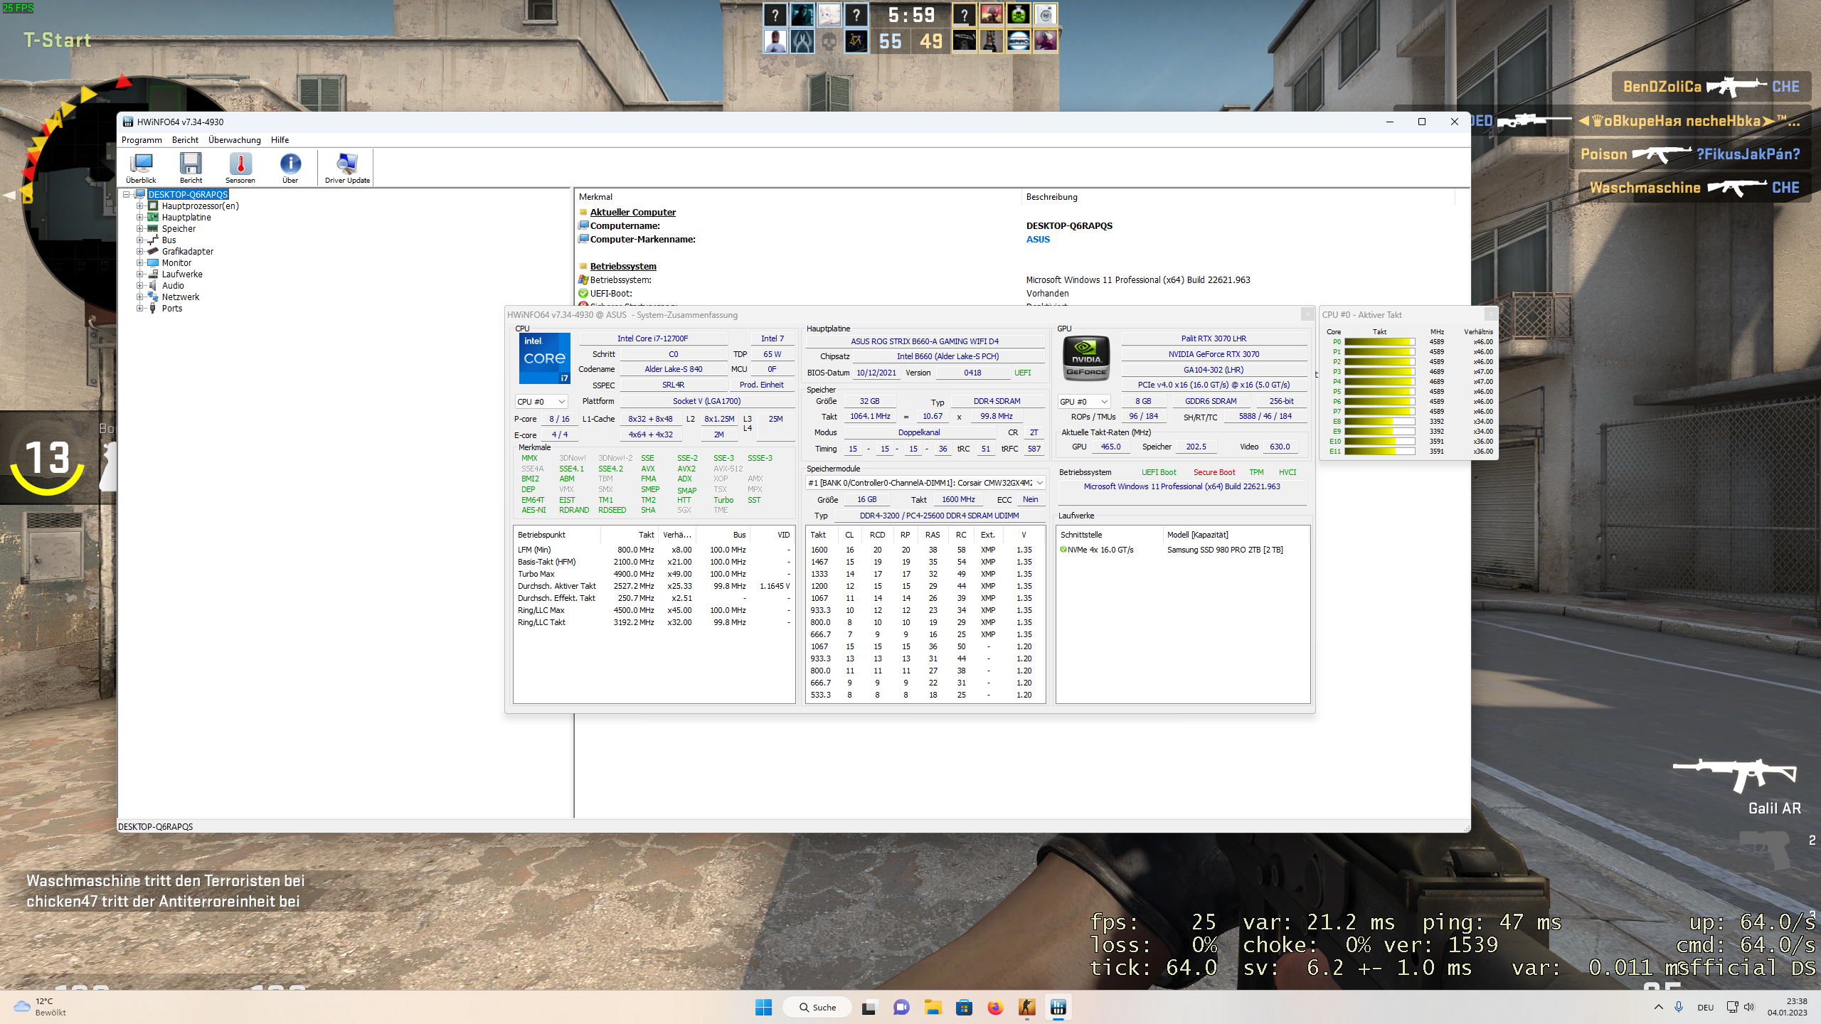The height and width of the screenshot is (1024, 1821).
Task: Launch the Driver Update tool
Action: pyautogui.click(x=347, y=168)
